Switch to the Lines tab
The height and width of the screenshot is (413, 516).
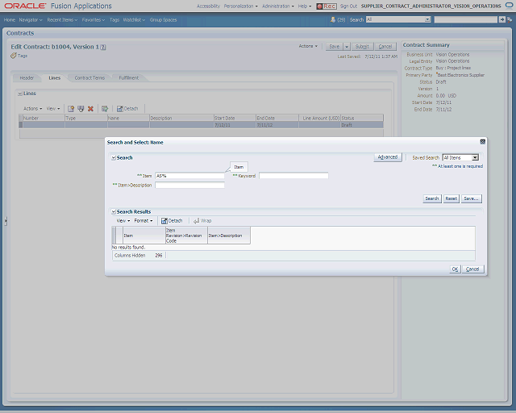click(x=55, y=78)
